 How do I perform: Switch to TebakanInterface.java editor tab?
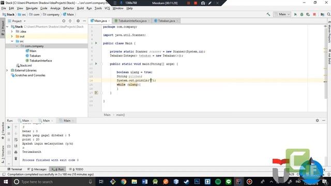[x=132, y=21]
